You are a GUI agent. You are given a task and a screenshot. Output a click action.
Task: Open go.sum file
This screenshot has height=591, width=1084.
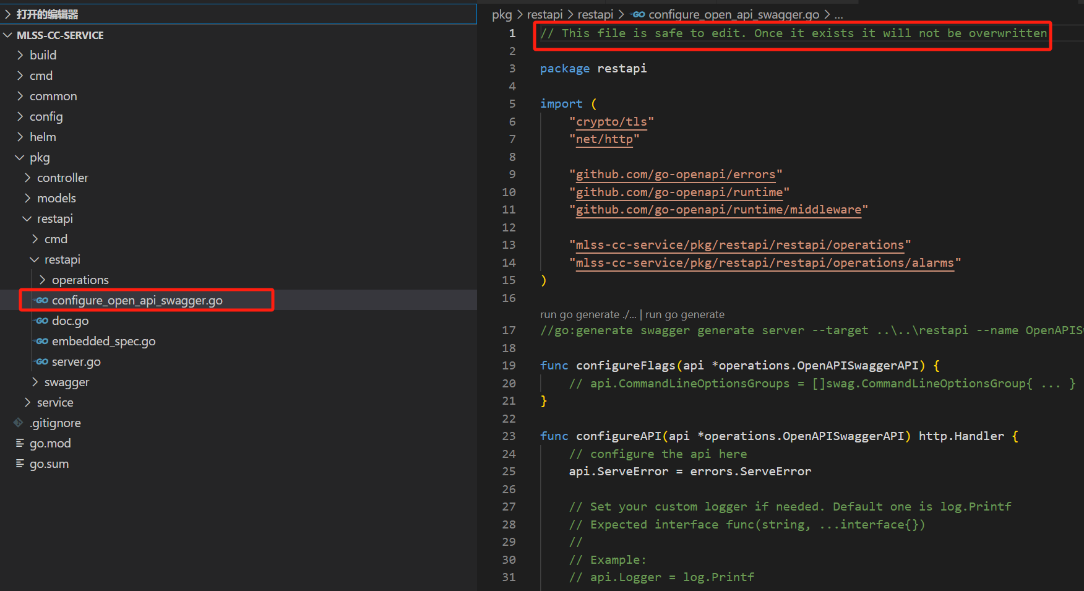[49, 464]
